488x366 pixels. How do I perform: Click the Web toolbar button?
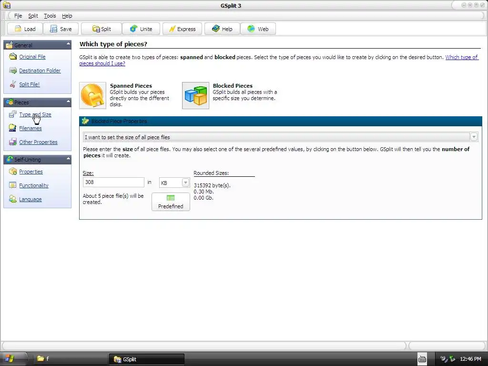coord(258,29)
